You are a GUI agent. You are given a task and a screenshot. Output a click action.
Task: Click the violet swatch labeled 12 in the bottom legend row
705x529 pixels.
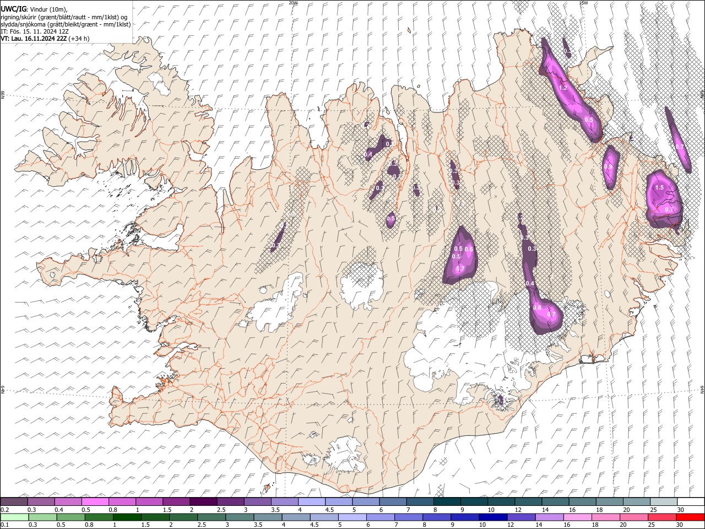522,517
